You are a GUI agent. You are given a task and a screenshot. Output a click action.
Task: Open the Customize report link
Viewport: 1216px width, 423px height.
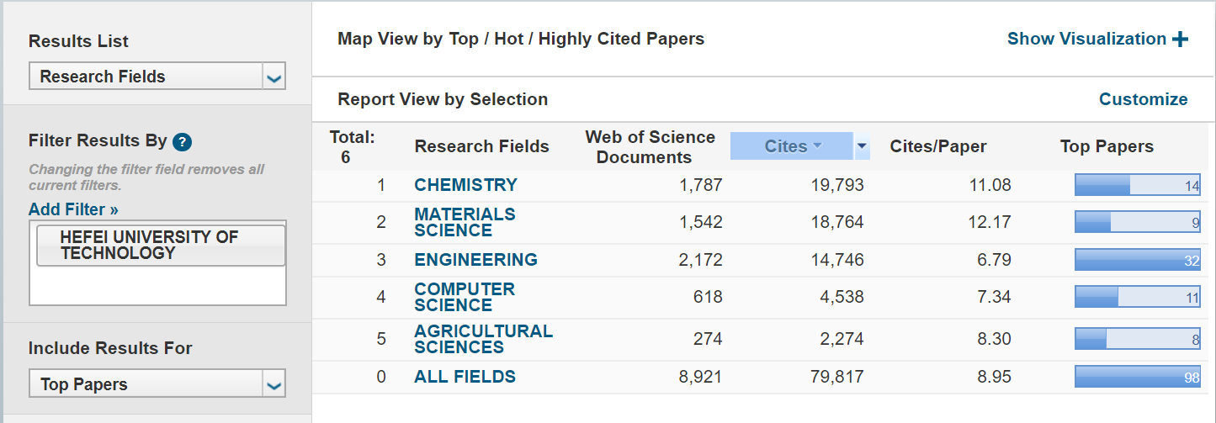[1143, 99]
